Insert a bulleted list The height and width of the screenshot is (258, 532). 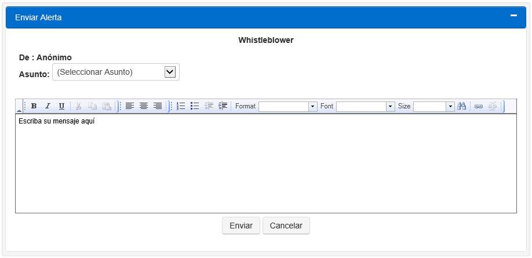point(195,106)
